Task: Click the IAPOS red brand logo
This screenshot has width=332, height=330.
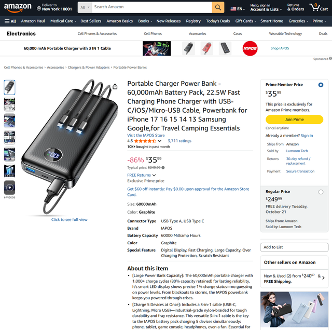Action: [x=250, y=48]
